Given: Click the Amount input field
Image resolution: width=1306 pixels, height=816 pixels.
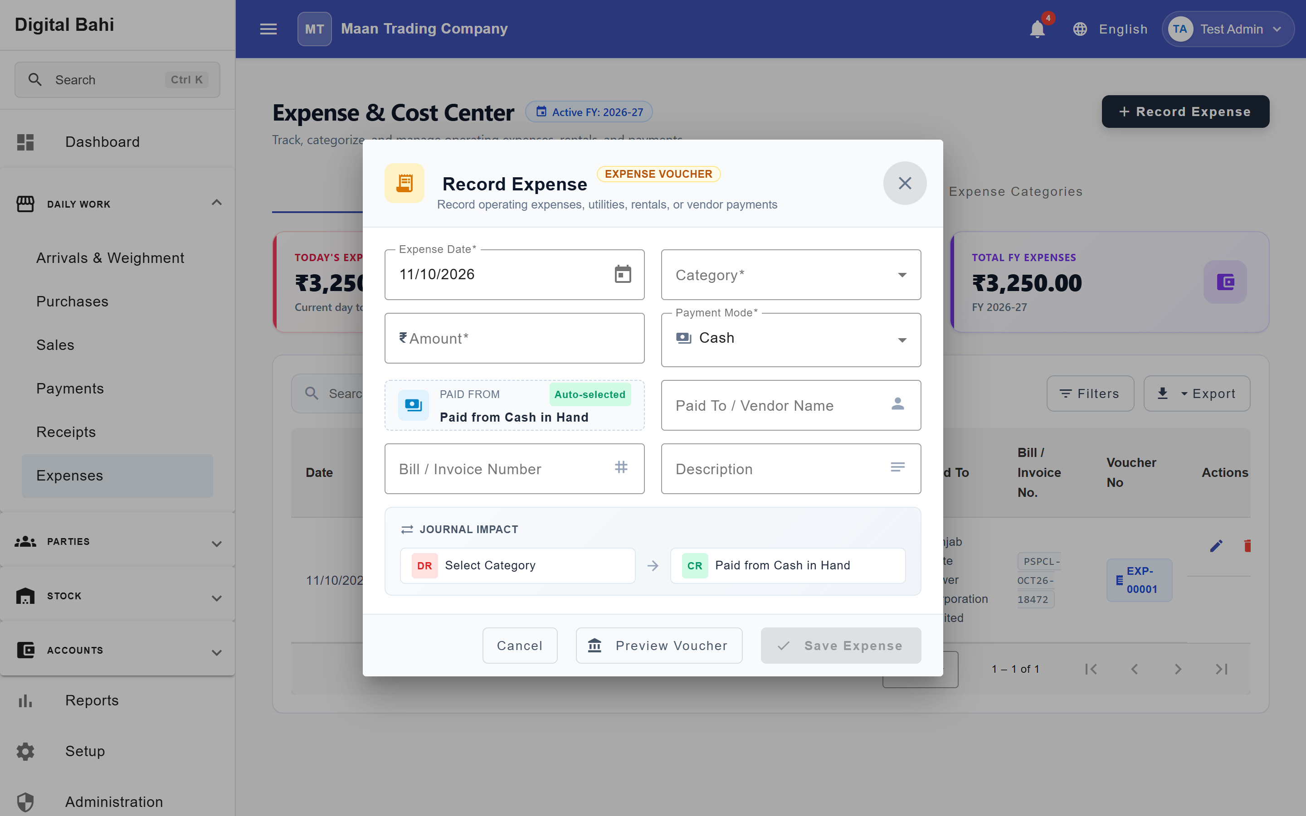Looking at the screenshot, I should (x=514, y=338).
